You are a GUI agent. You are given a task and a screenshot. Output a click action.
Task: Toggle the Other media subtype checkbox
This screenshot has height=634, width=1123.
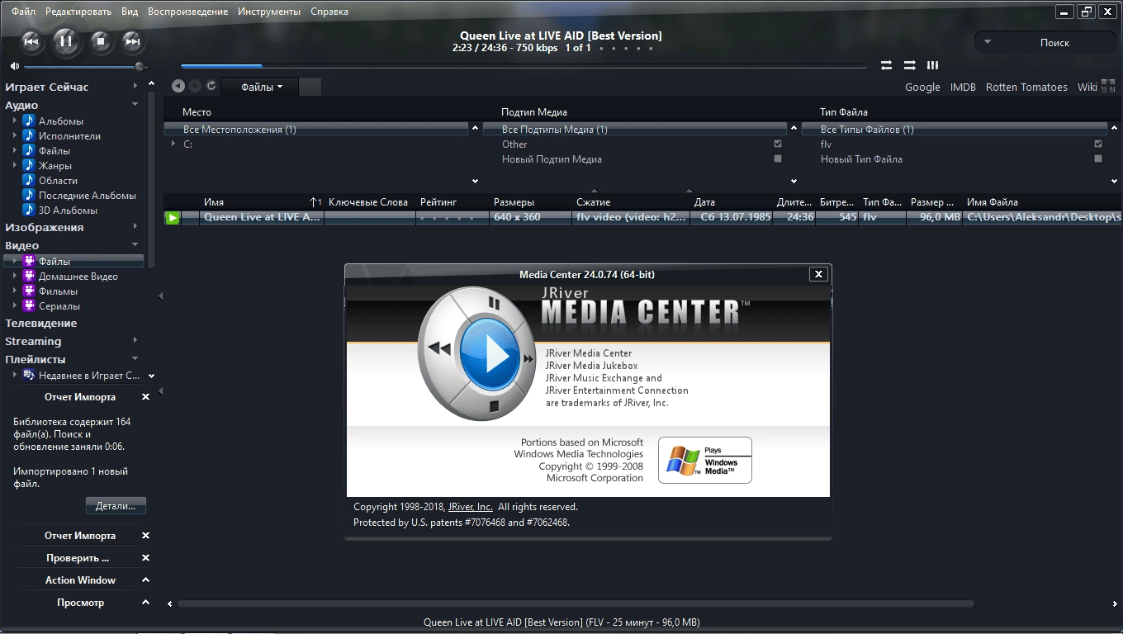coord(778,144)
